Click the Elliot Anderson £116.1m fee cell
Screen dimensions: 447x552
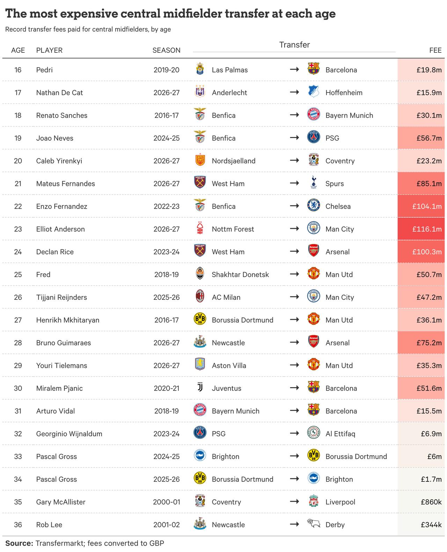pyautogui.click(x=421, y=229)
